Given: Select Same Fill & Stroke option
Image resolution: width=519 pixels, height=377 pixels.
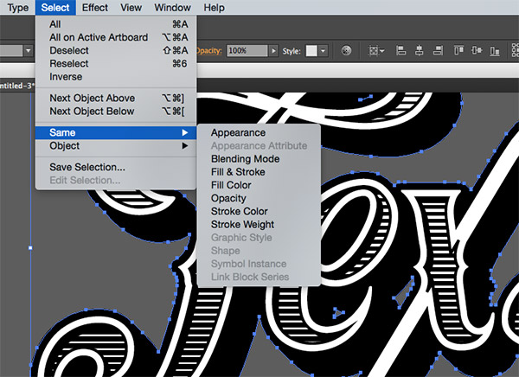Looking at the screenshot, I should pyautogui.click(x=259, y=172).
